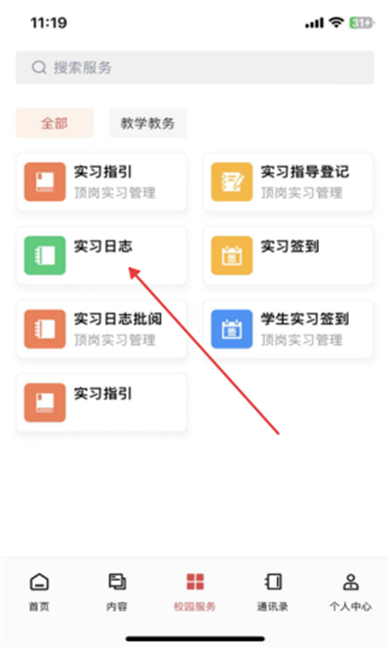Open the 内容 content tab icon
The height and width of the screenshot is (649, 390).
117,582
